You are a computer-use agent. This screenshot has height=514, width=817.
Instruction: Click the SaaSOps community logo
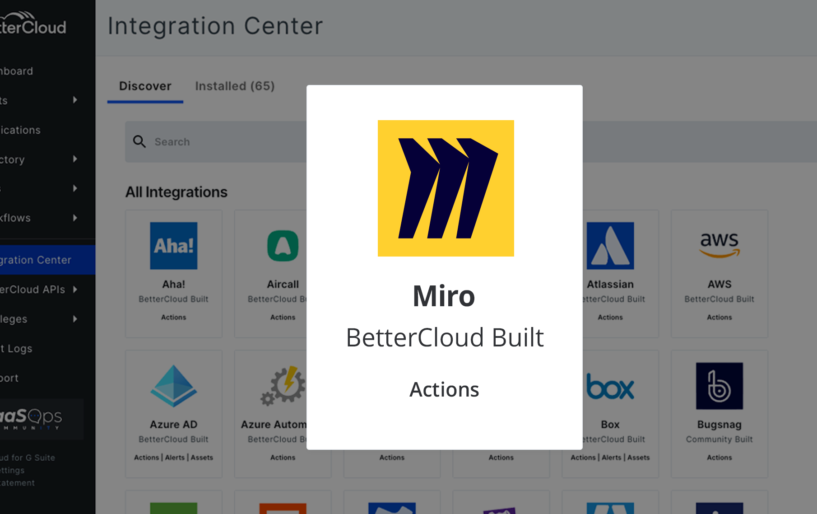click(x=32, y=419)
